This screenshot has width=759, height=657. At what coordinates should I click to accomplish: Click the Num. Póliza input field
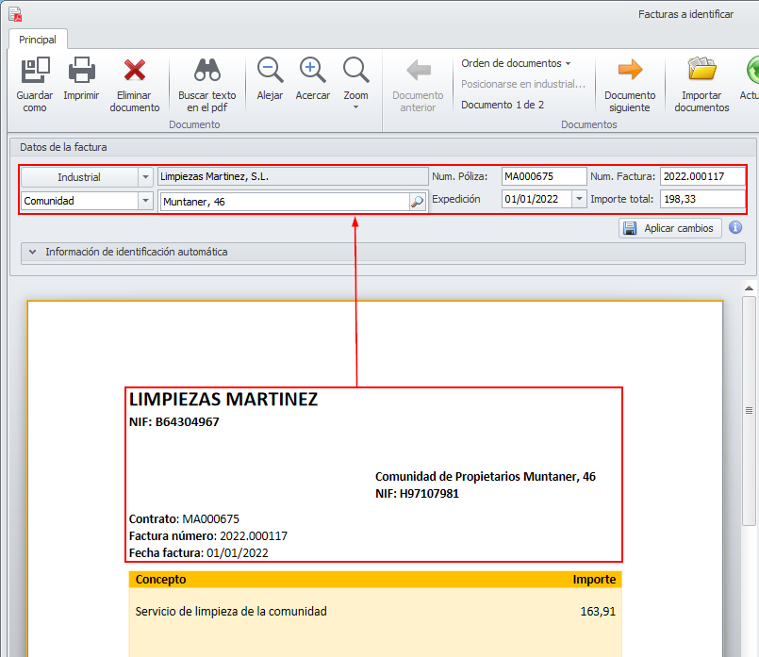point(543,176)
